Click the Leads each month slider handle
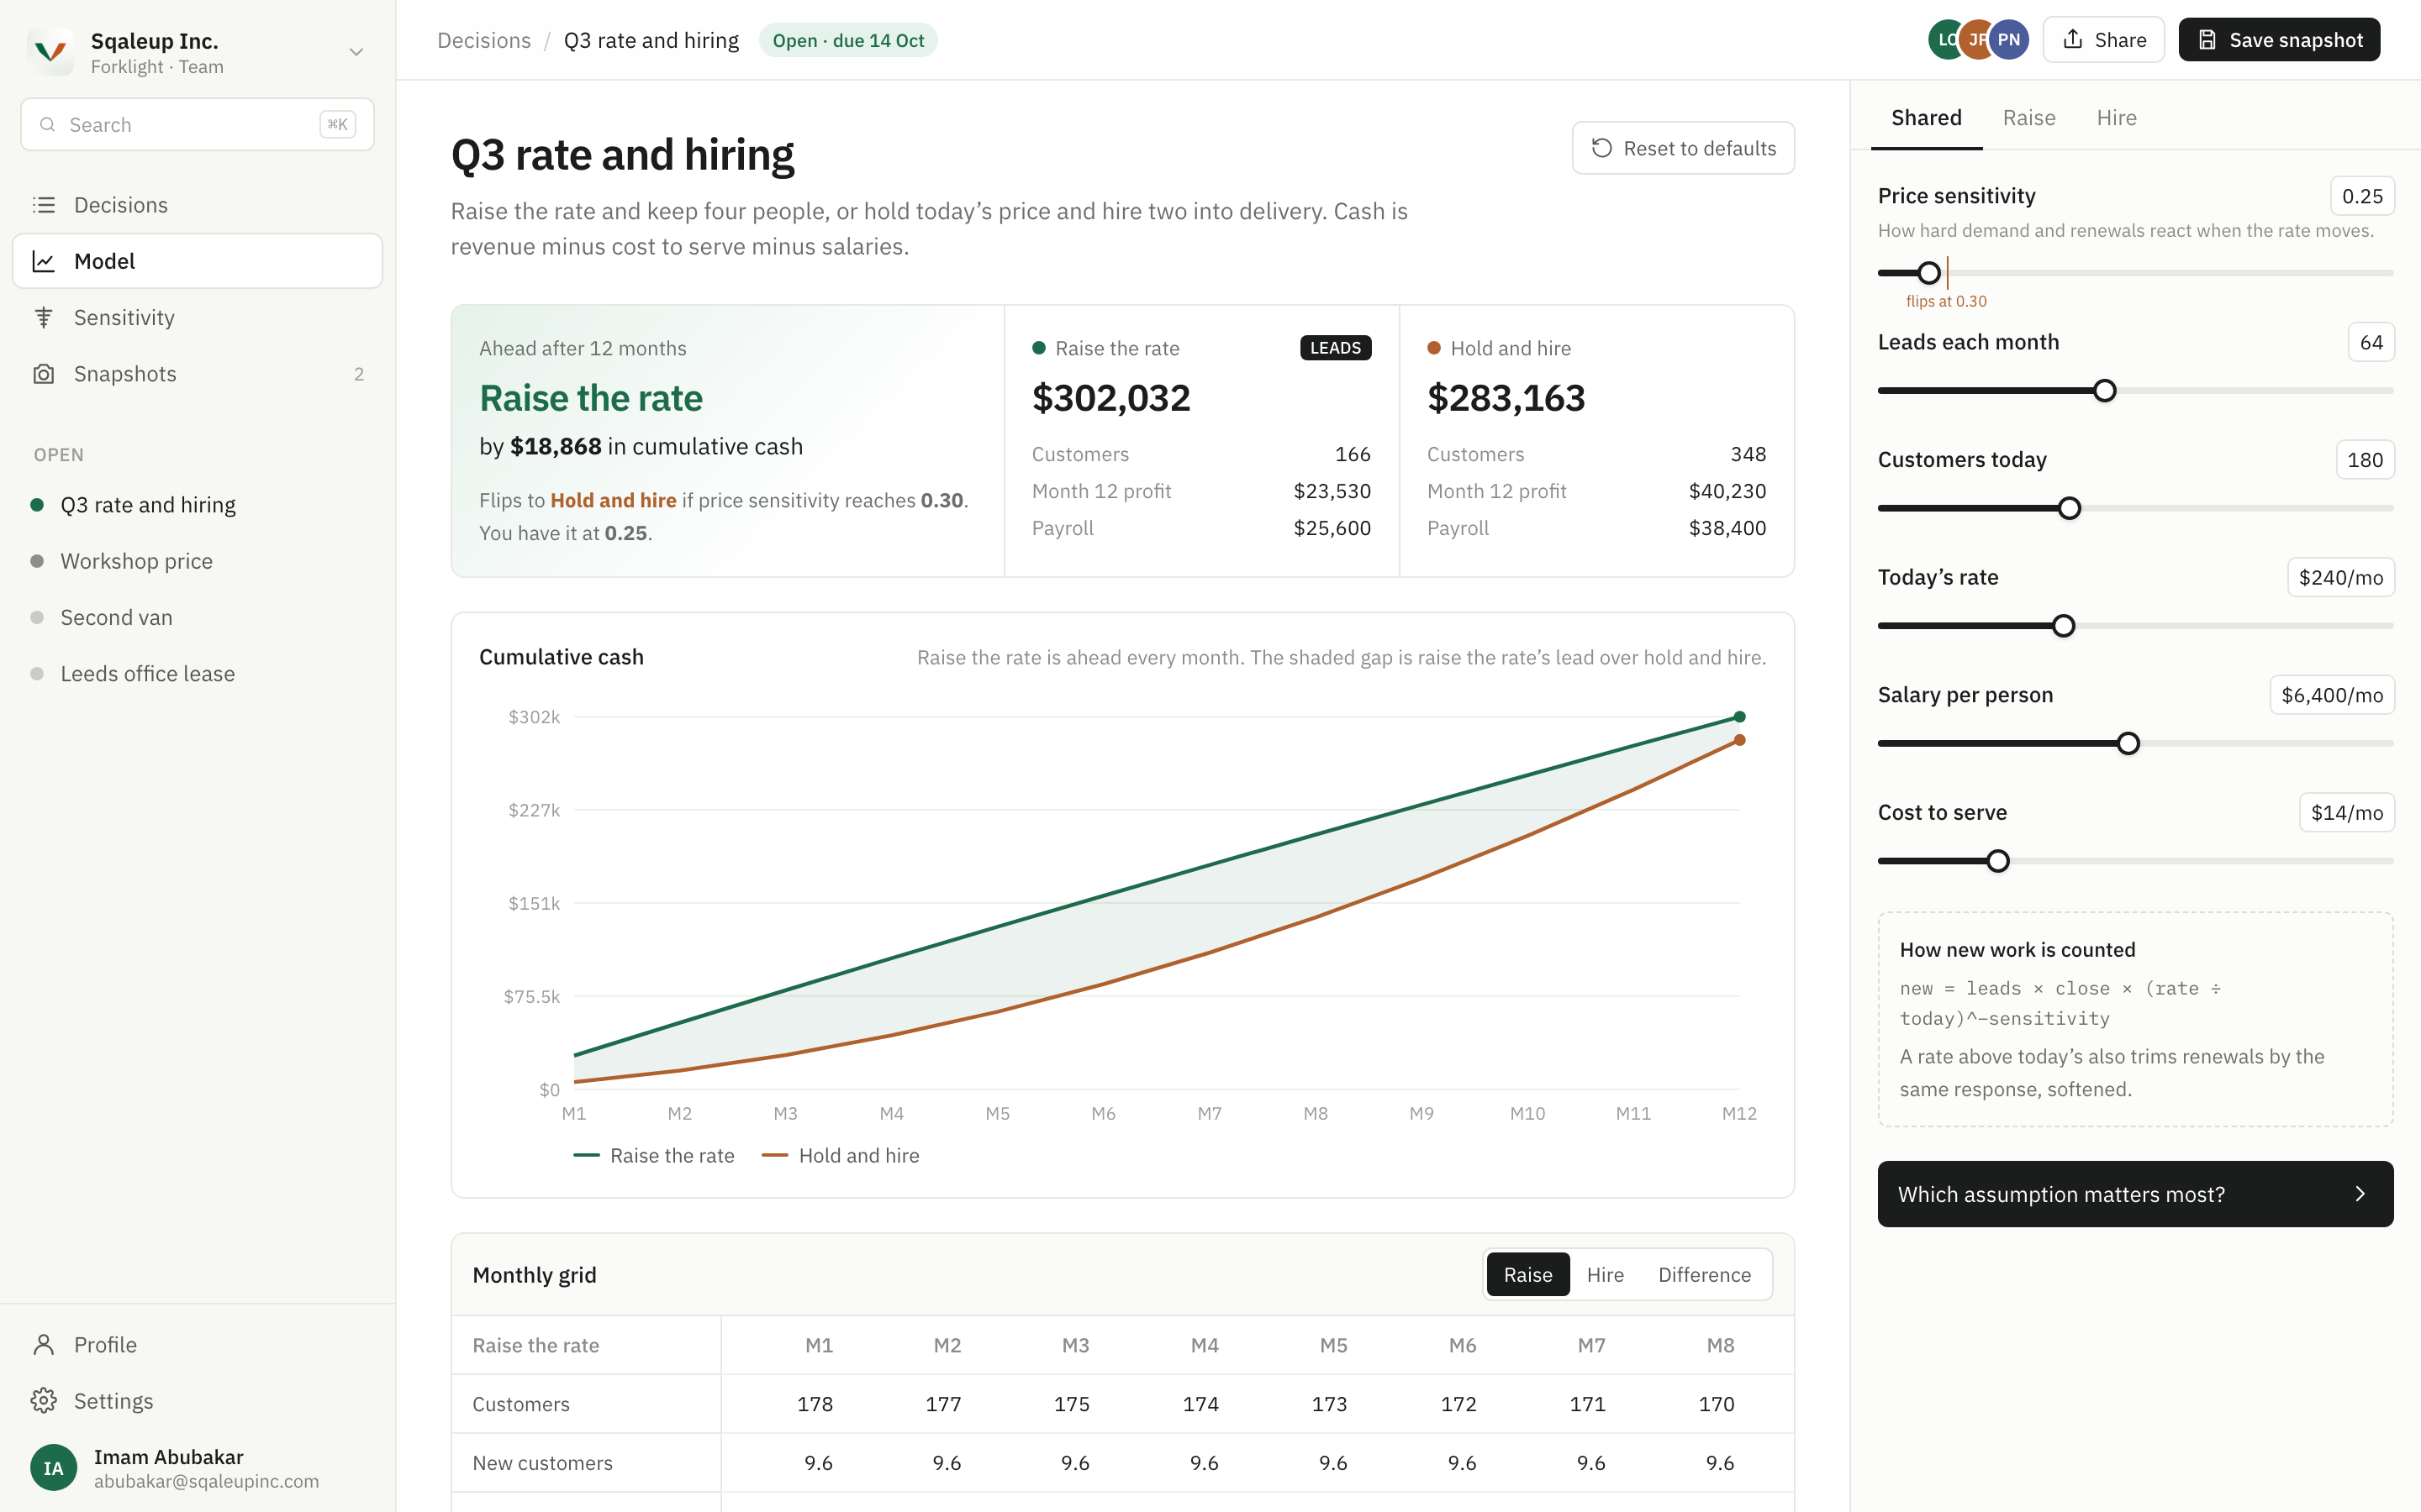The image size is (2421, 1512). point(2105,391)
